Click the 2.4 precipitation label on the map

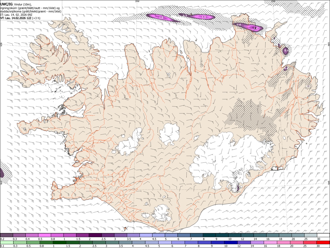click(x=255, y=28)
